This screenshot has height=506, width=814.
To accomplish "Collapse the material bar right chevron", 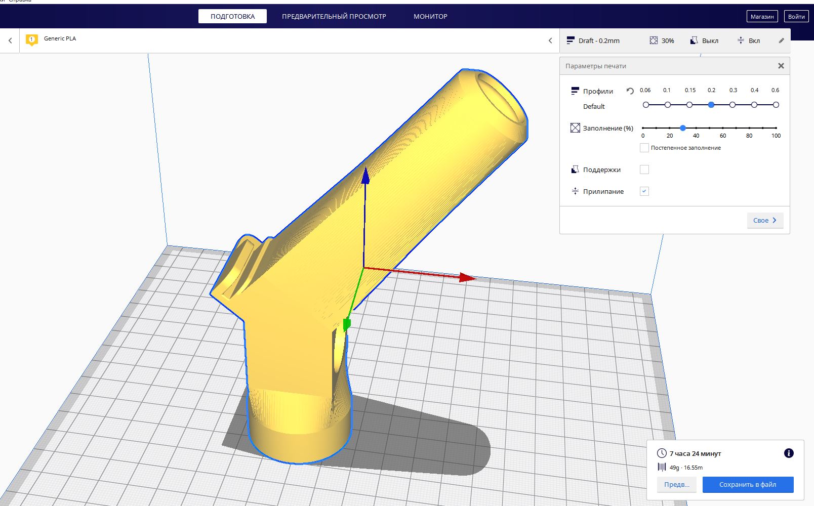I will tap(550, 40).
